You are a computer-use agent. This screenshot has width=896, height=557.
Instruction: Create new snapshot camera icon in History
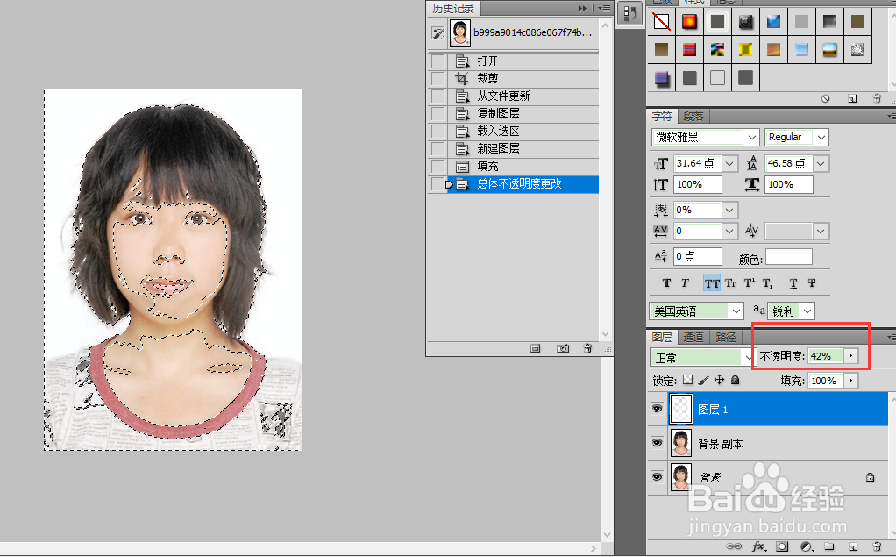(563, 348)
